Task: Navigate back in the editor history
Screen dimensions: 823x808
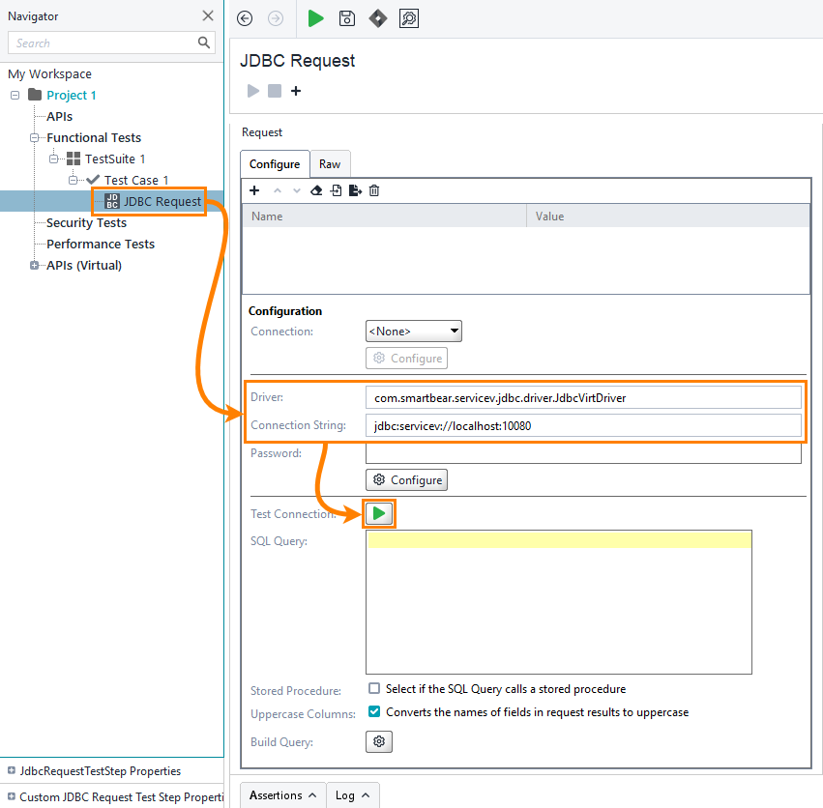Action: (245, 18)
